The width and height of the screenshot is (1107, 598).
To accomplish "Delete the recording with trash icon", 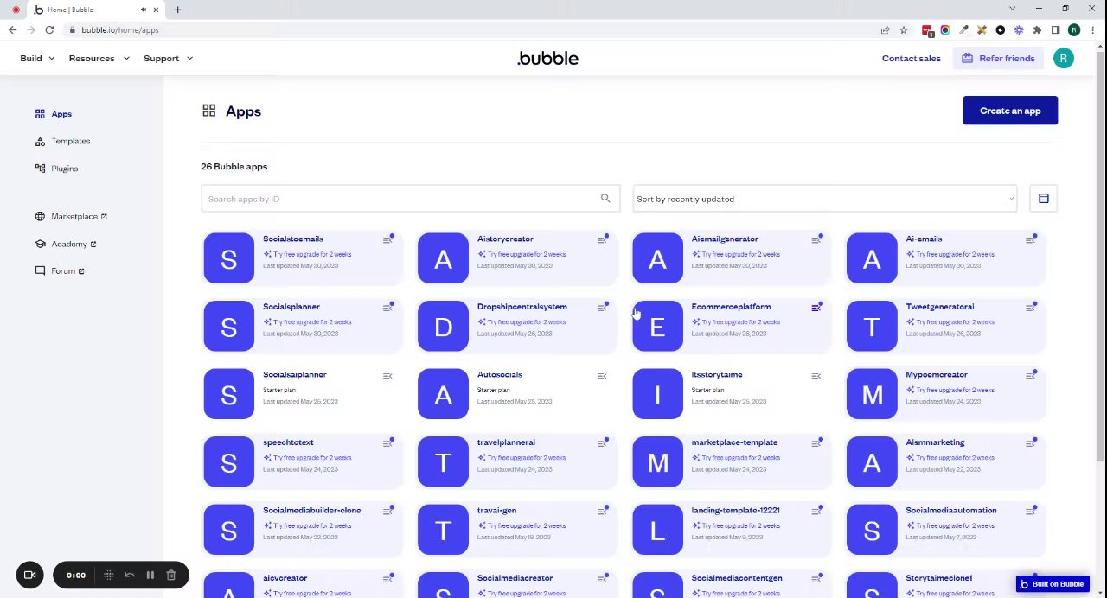I will click(171, 576).
